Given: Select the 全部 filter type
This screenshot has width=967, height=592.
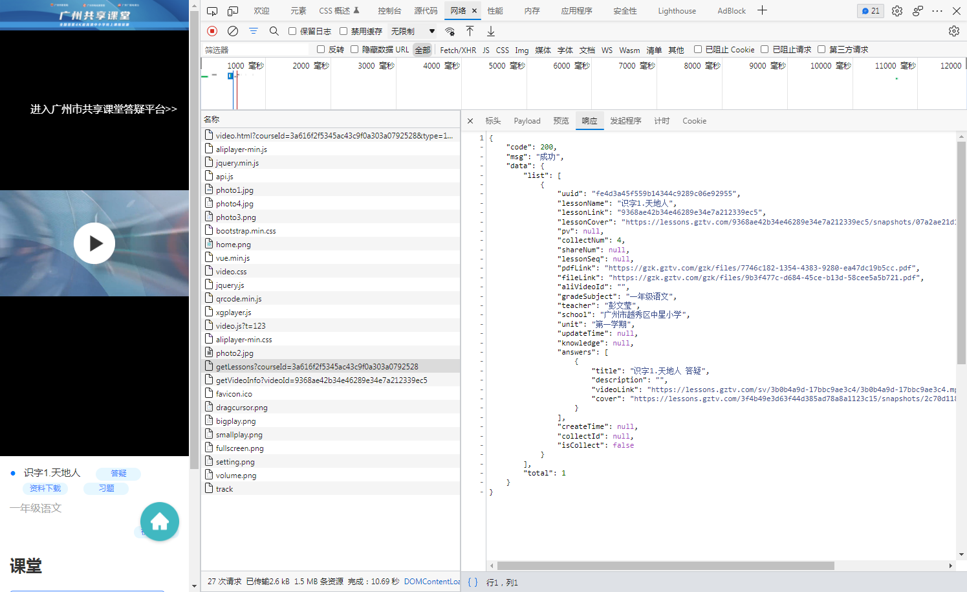Looking at the screenshot, I should click(422, 50).
